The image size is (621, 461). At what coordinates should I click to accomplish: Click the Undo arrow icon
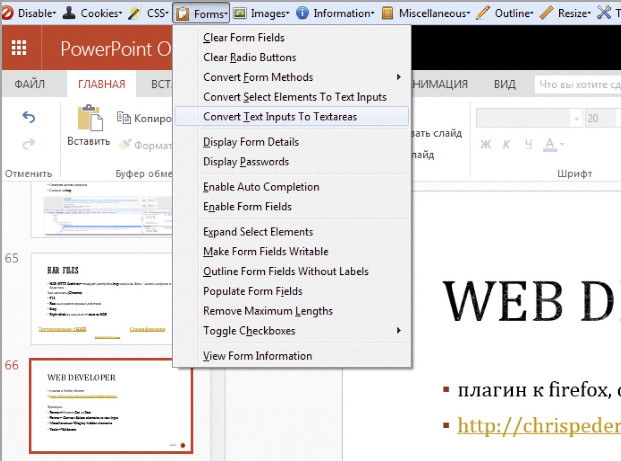pos(29,117)
